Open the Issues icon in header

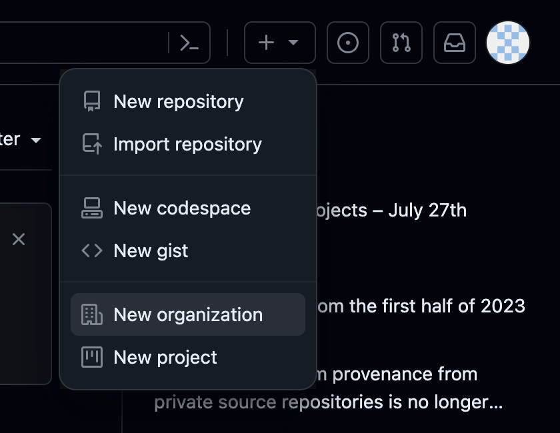point(348,43)
